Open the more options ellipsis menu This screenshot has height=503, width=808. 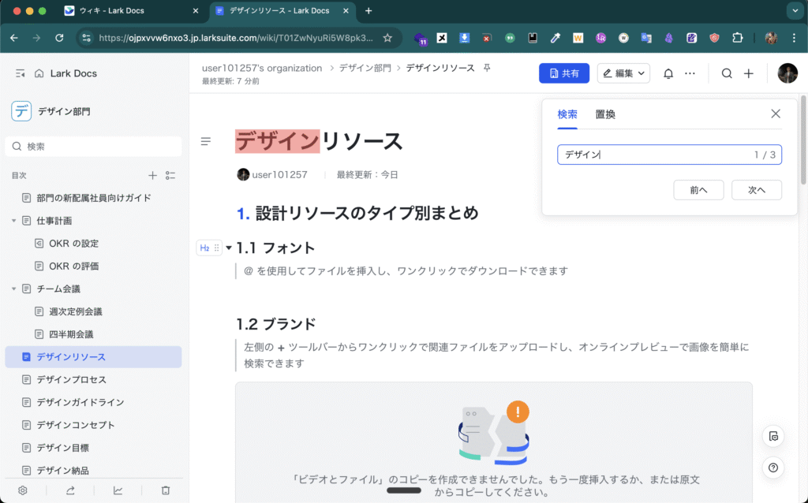pyautogui.click(x=690, y=73)
